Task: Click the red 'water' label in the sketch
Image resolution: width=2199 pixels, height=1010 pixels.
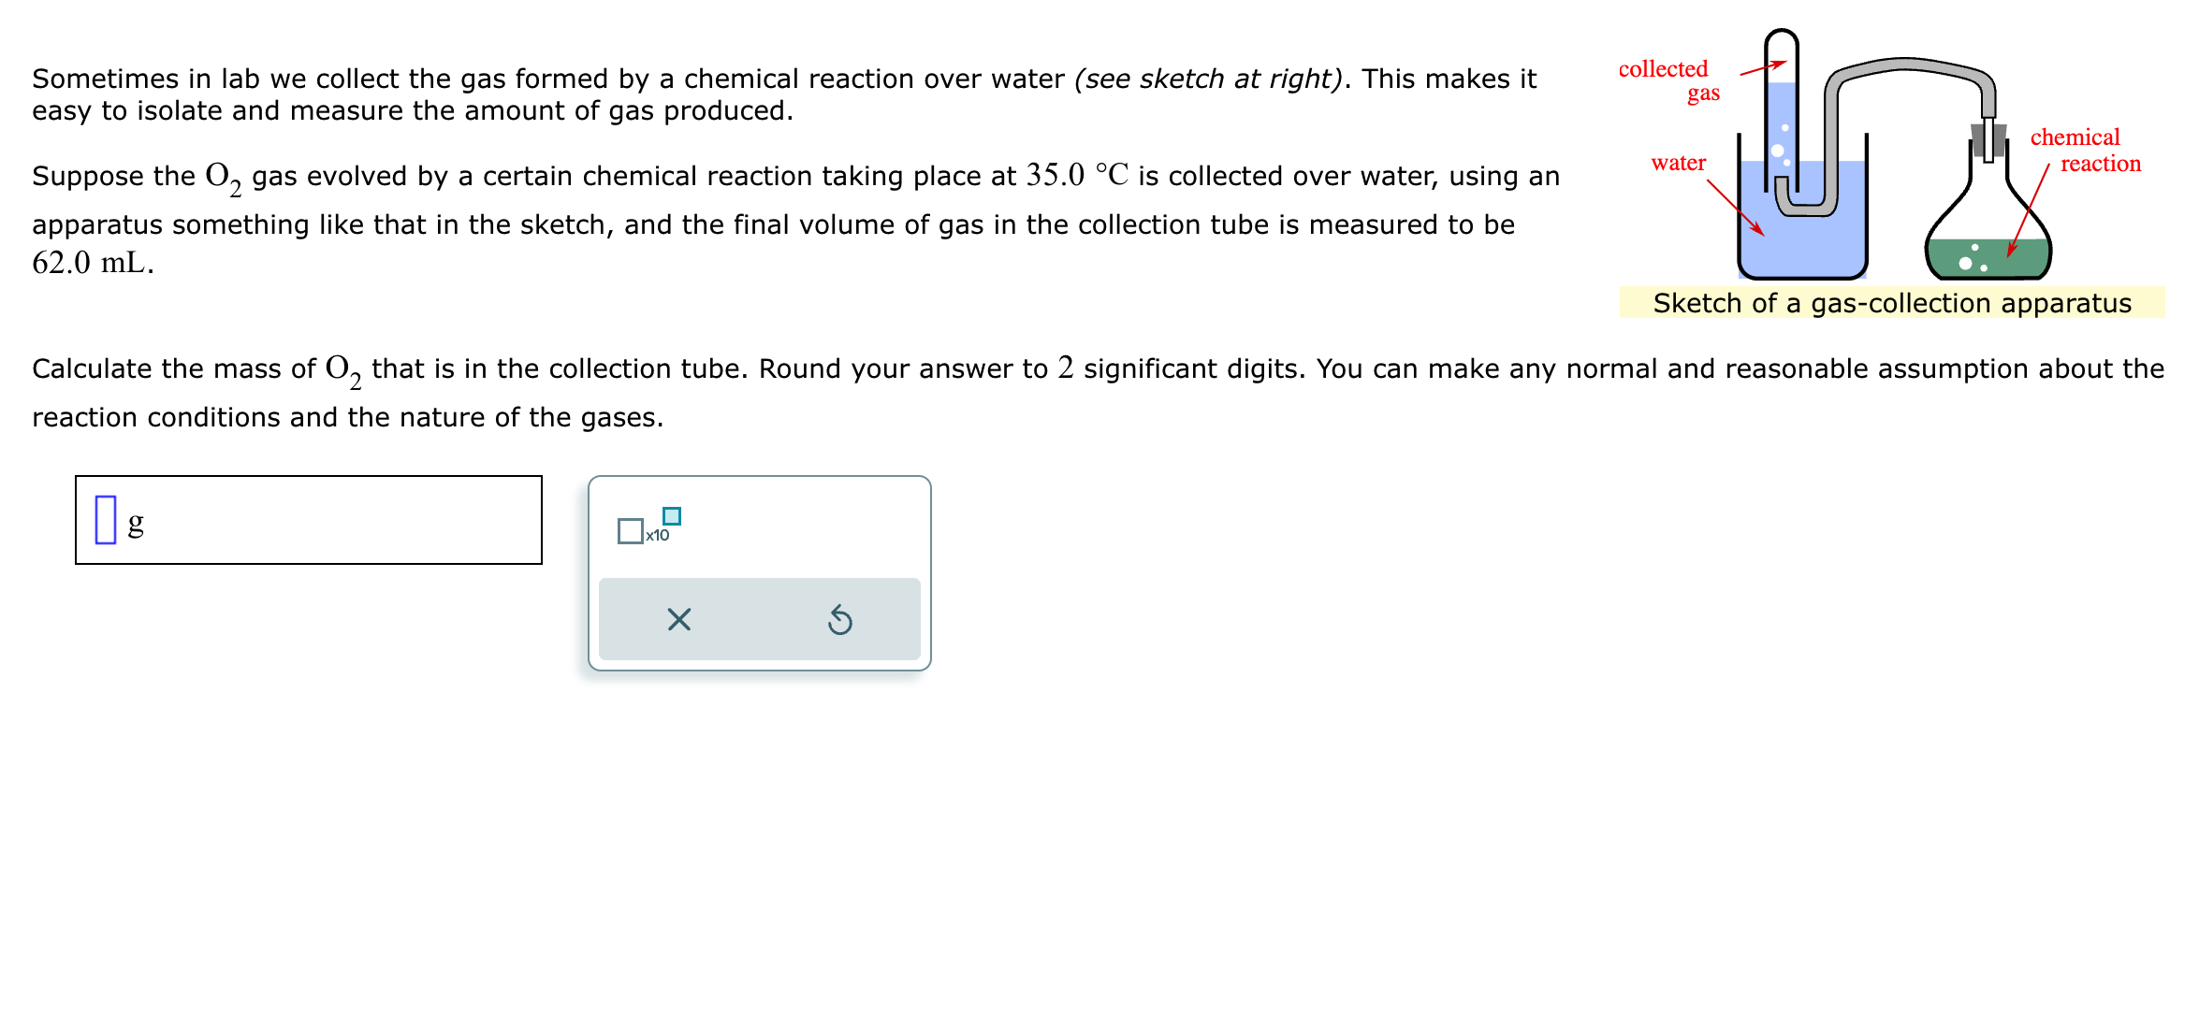Action: click(x=1679, y=162)
